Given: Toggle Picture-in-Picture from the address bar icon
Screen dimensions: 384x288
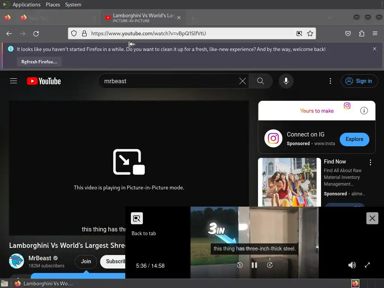Looking at the screenshot, I should (299, 33).
